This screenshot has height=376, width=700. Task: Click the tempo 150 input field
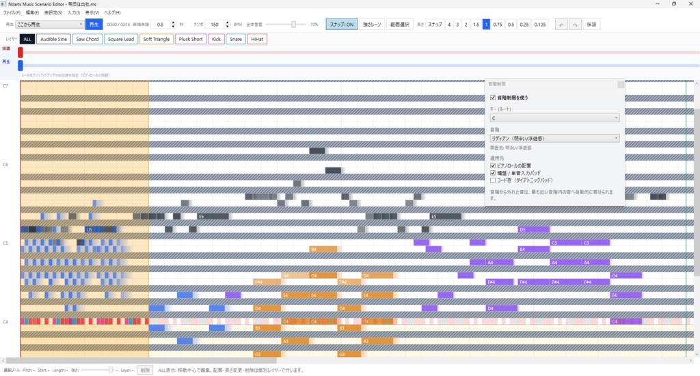[x=215, y=25]
